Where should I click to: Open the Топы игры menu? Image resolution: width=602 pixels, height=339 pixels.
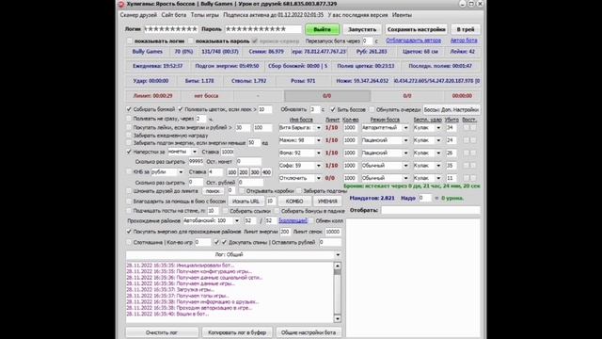point(205,15)
